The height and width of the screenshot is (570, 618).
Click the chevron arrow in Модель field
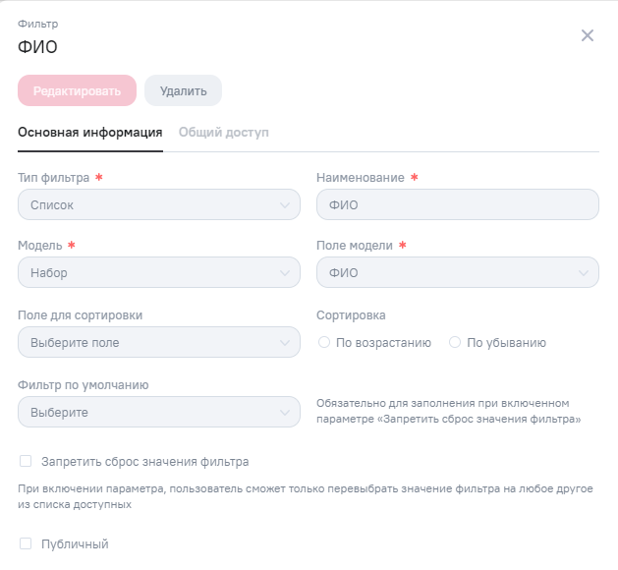(285, 273)
